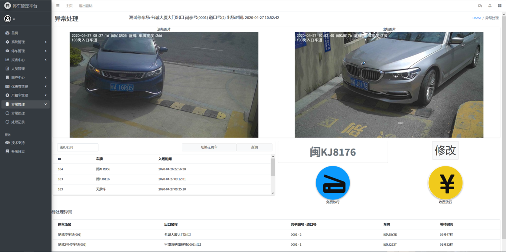Collapse the 异常管理 sidebar menu
This screenshot has height=252, width=506.
pos(25,104)
